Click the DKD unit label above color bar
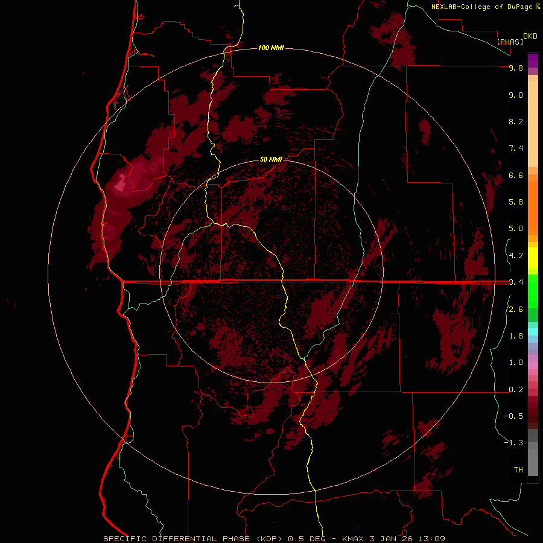Viewport: 543px width, 543px height. click(x=530, y=36)
